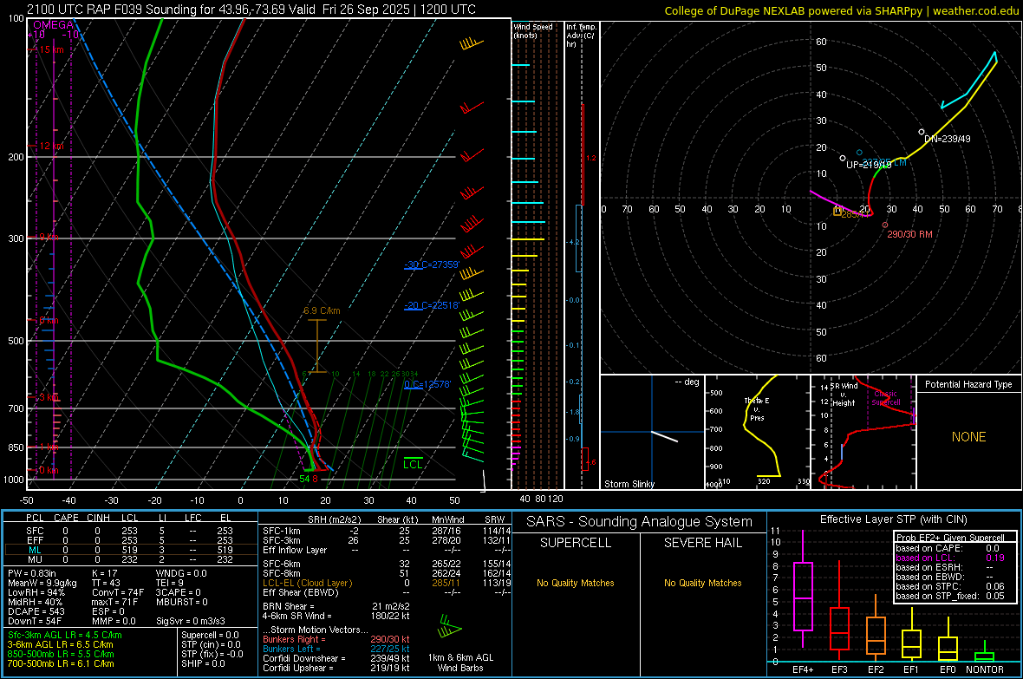Select the EFF parcel row
This screenshot has height=679, width=1023.
pos(130,540)
